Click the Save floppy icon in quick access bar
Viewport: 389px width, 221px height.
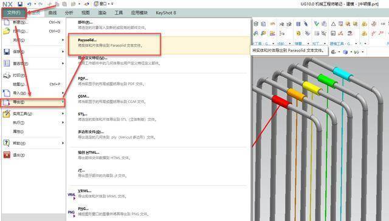[x=20, y=4]
